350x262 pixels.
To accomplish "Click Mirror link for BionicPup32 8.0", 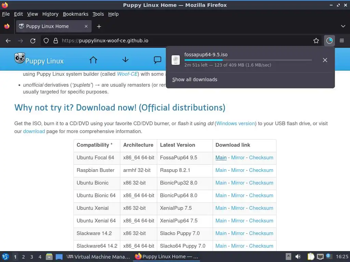I will [x=238, y=183].
